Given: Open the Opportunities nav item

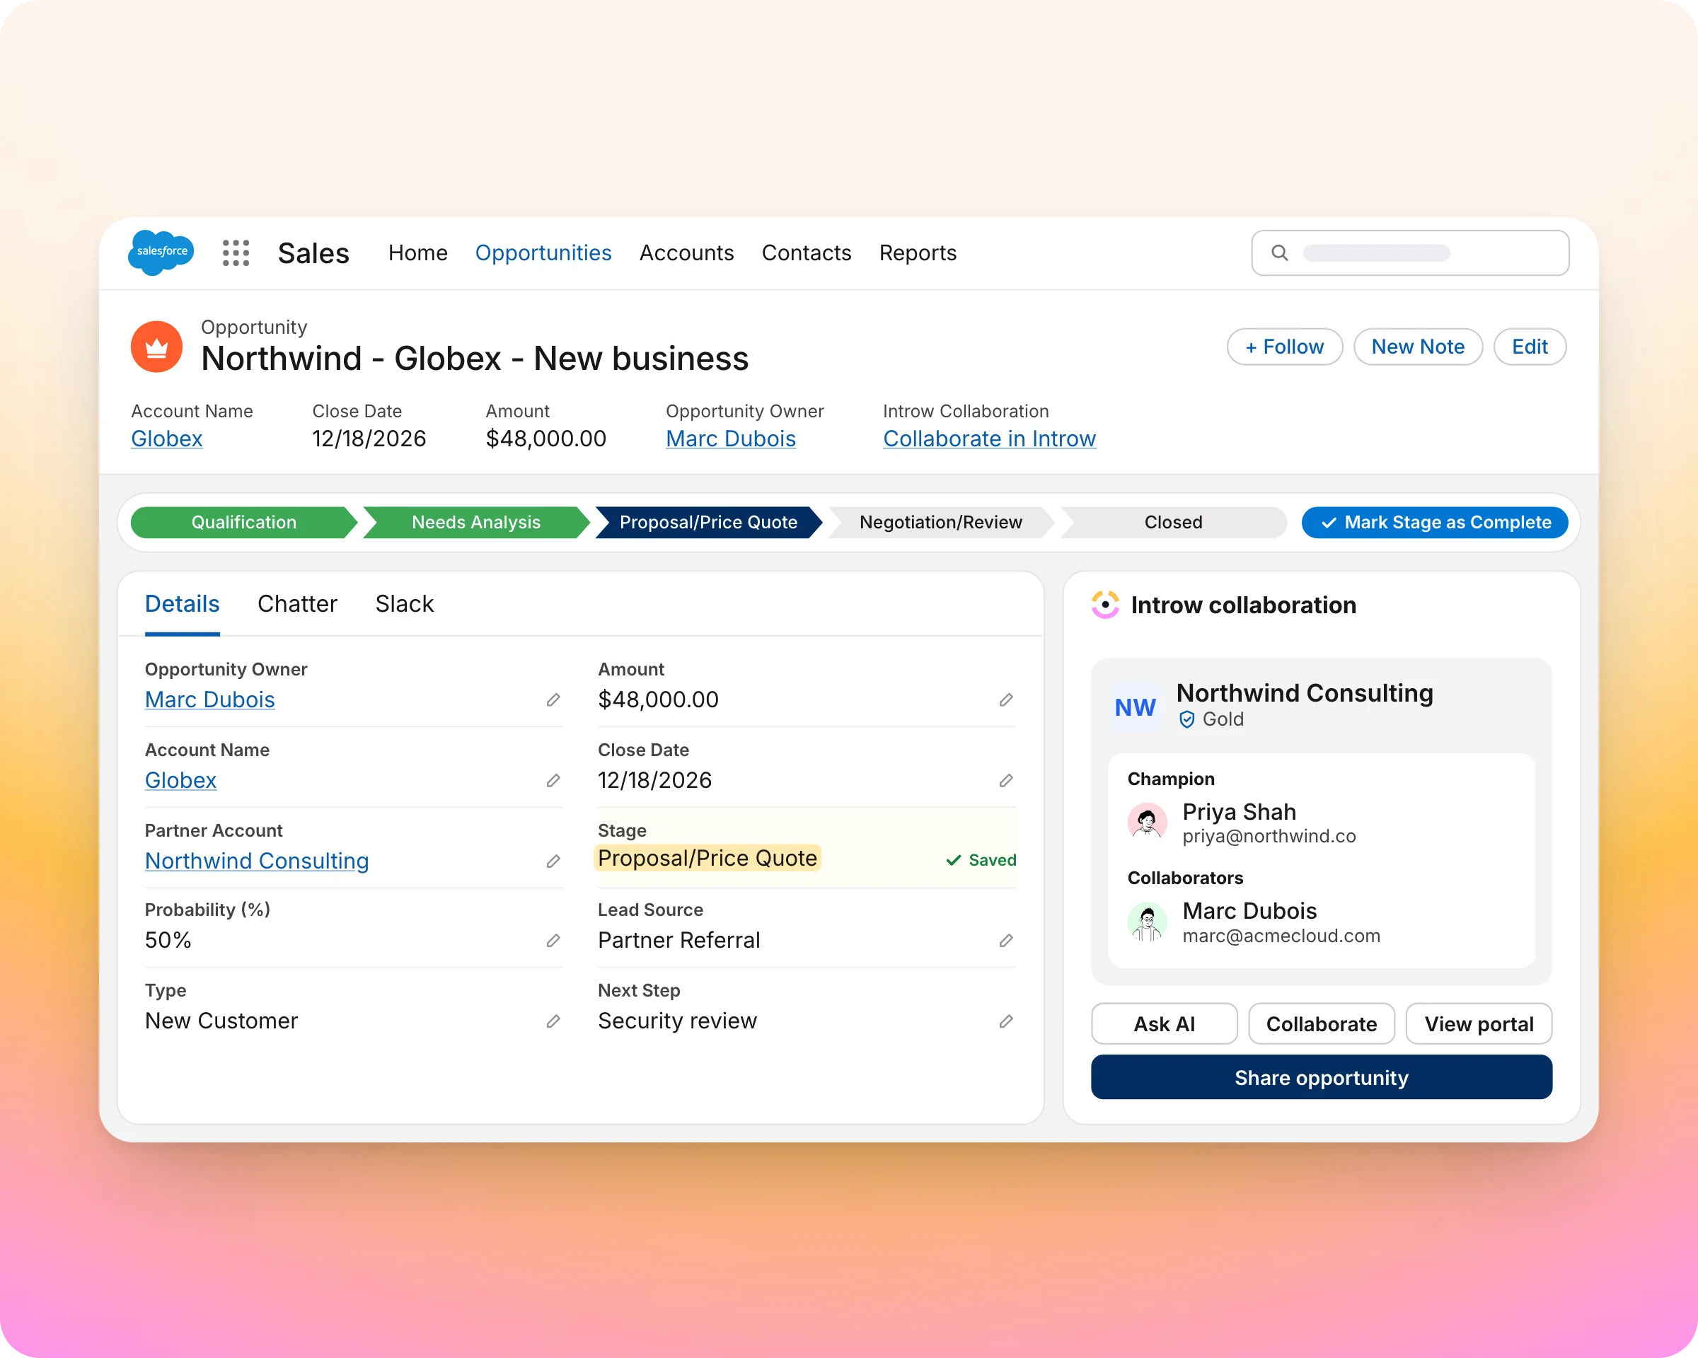Looking at the screenshot, I should click(543, 253).
